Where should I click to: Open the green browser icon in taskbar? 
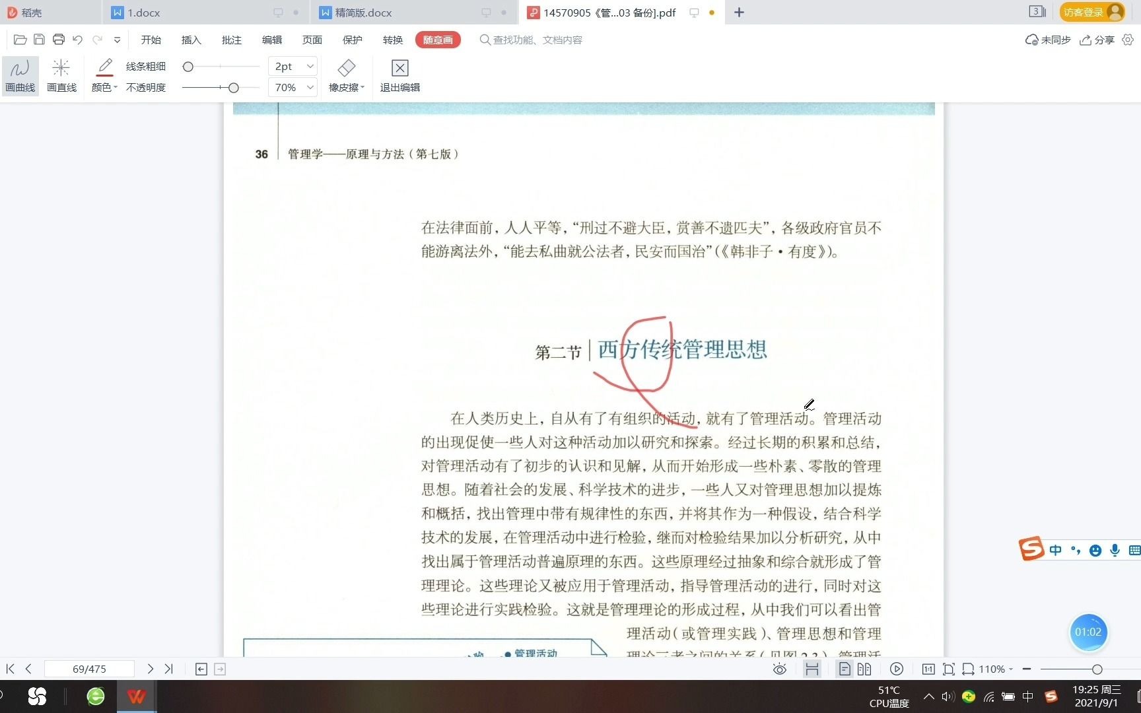(x=96, y=696)
